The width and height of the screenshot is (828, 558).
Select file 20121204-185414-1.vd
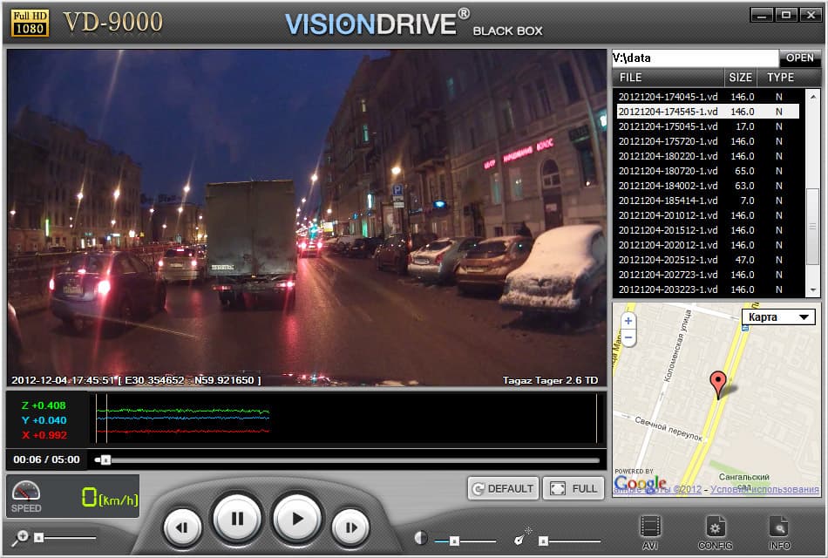[708, 201]
